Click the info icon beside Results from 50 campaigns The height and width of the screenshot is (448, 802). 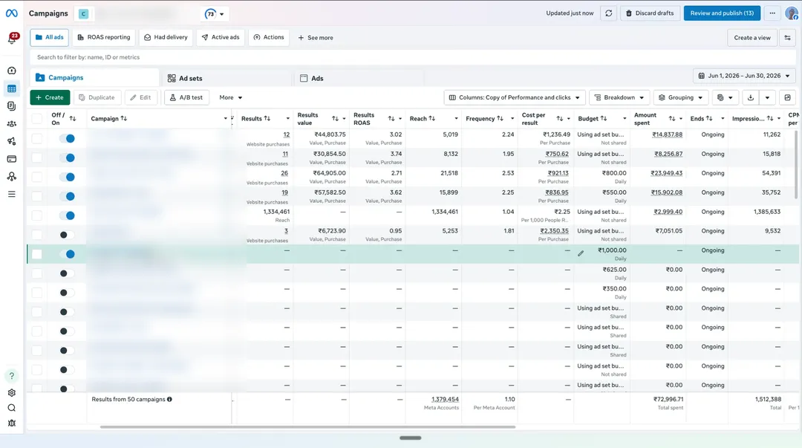click(169, 400)
